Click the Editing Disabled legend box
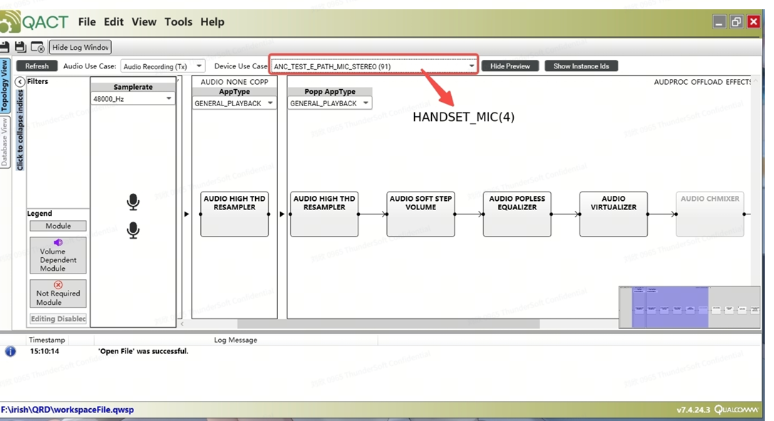 click(58, 319)
